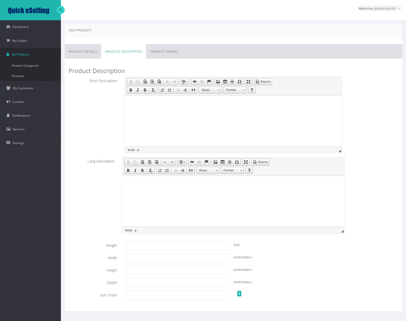Insert special character in Short Description editor
This screenshot has width=406, height=321.
click(239, 82)
